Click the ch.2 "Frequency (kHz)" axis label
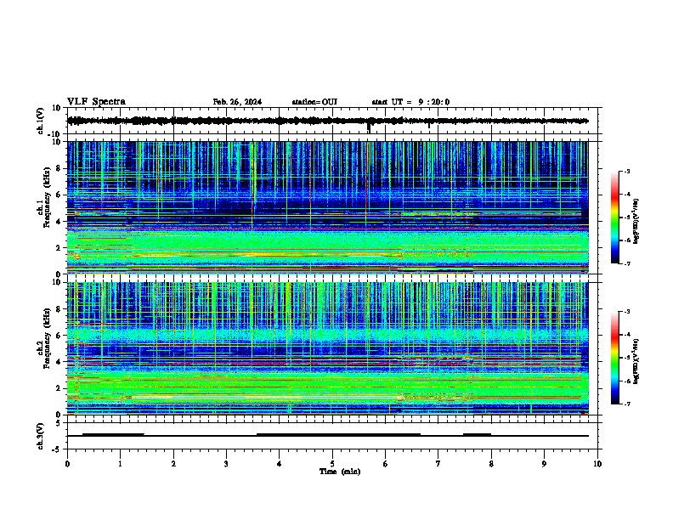Screen dimensions: 673x520 pyautogui.click(x=46, y=338)
